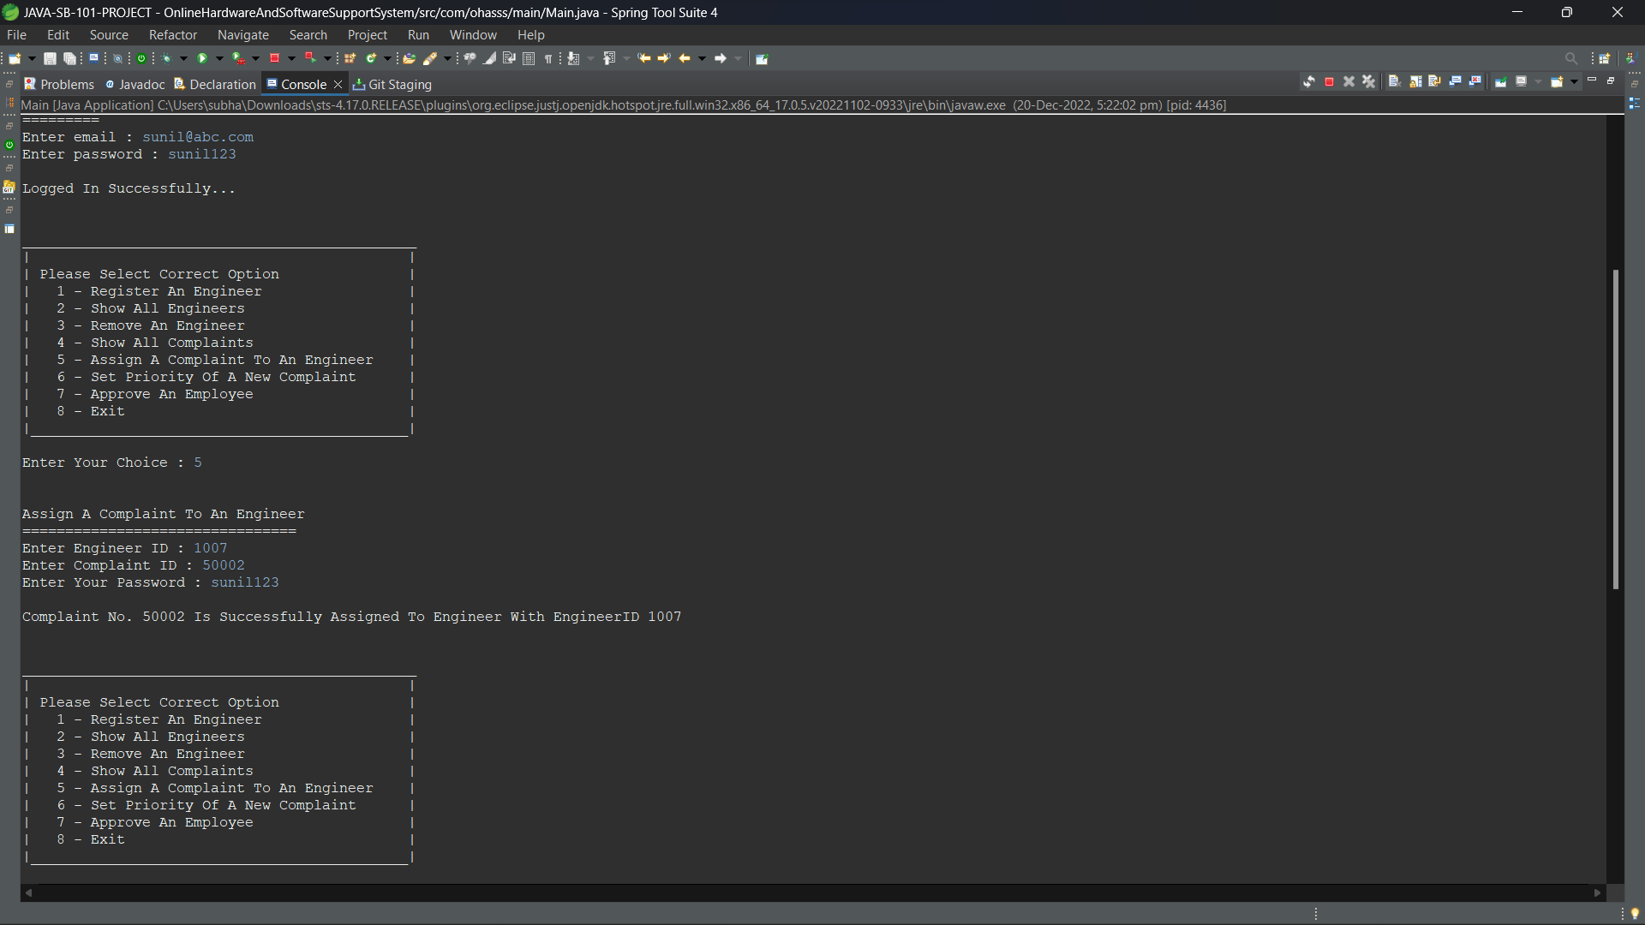The width and height of the screenshot is (1645, 925).
Task: Close the Console tab
Action: click(338, 84)
